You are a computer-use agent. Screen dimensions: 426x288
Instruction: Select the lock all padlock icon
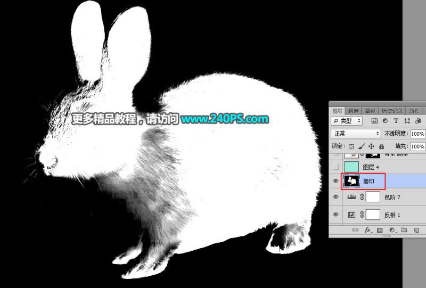(x=381, y=146)
